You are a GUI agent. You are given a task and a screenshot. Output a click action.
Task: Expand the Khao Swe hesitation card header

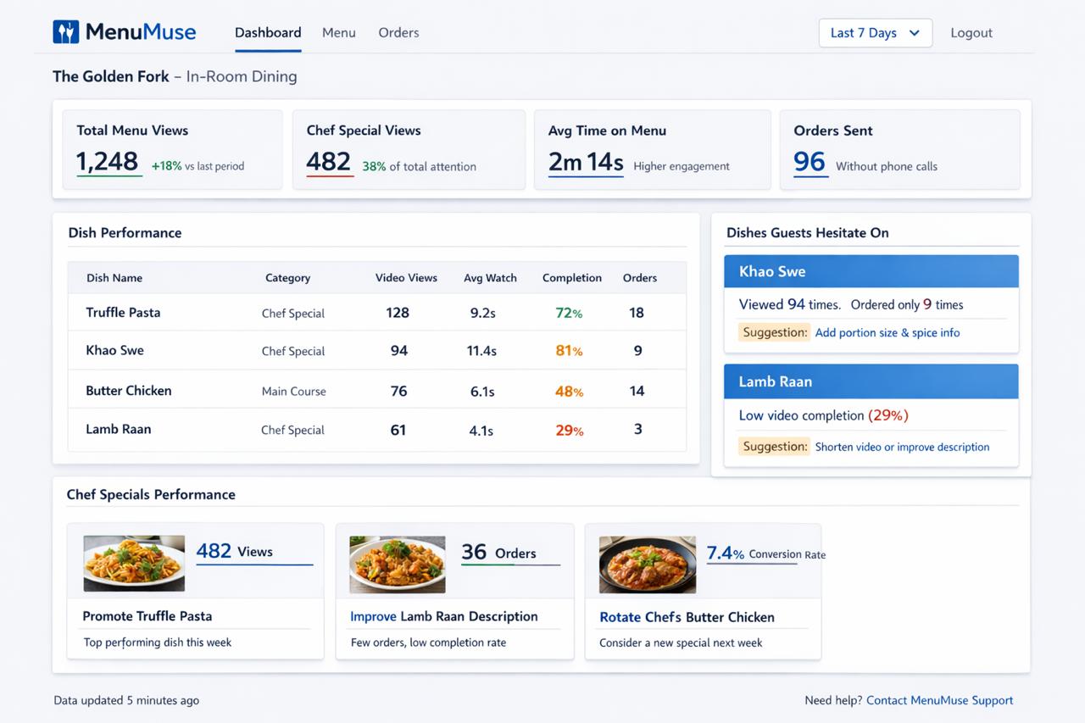(x=871, y=272)
